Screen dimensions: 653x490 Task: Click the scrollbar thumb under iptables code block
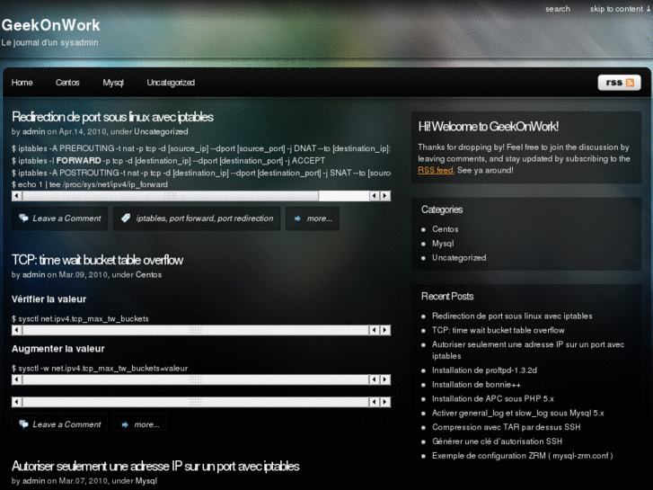click(x=171, y=196)
